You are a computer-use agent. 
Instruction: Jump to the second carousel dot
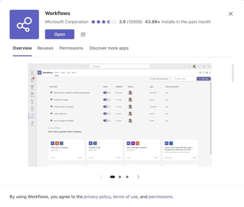pyautogui.click(x=120, y=177)
